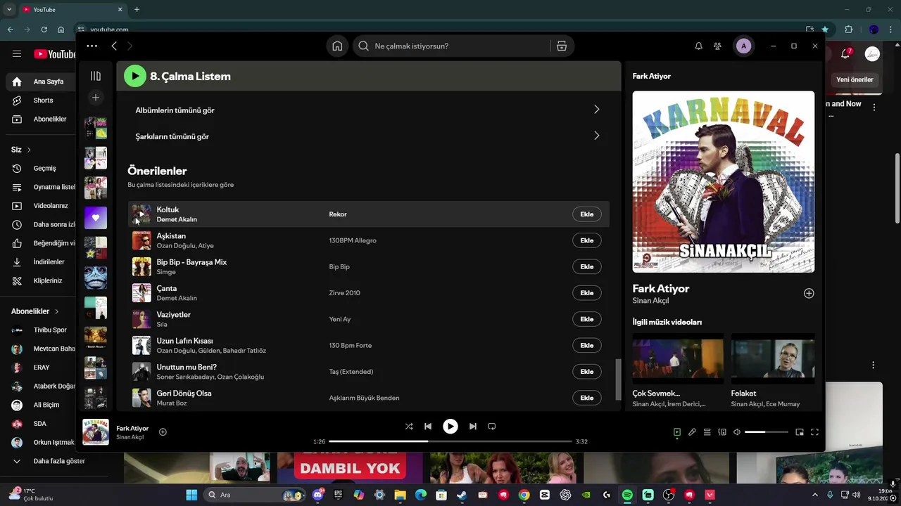This screenshot has height=506, width=901.
Task: Click the Karnaval album cover in right panel
Action: [x=724, y=182]
